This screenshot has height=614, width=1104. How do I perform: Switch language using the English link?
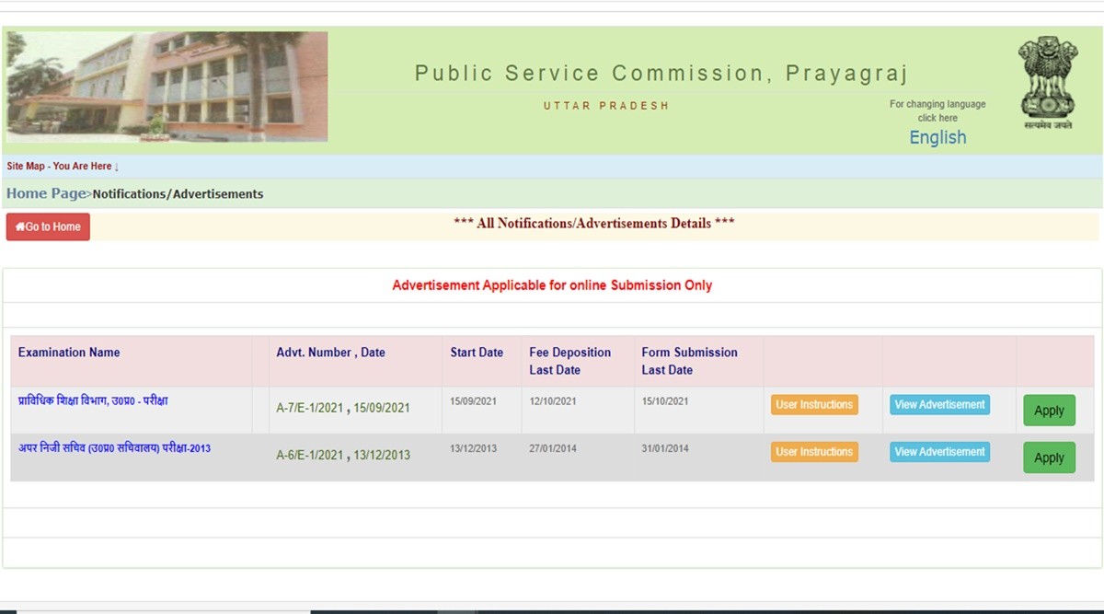(x=937, y=137)
